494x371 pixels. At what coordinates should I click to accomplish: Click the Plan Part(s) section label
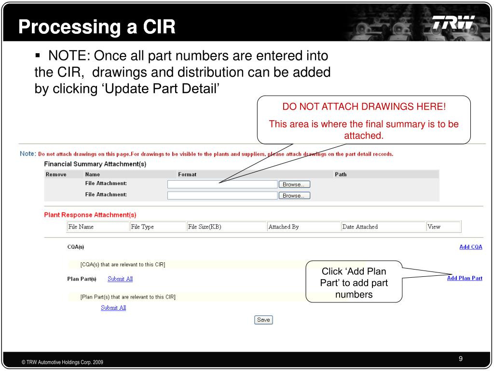click(82, 279)
